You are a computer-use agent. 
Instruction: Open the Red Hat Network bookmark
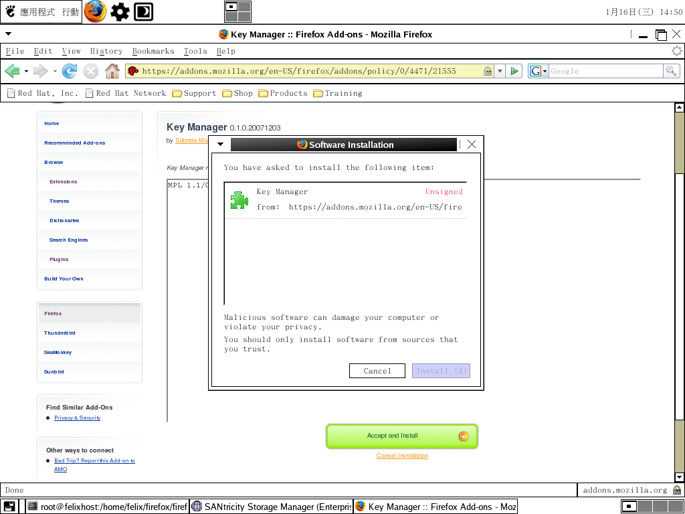pos(126,93)
